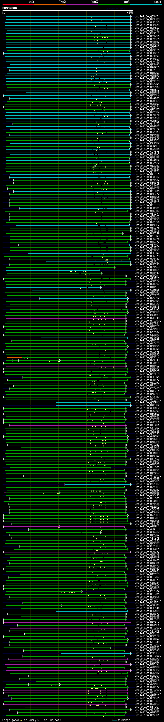Select the UniRef100_B9EP65 label
This screenshot has height=722, width=164.
click(147, 569)
